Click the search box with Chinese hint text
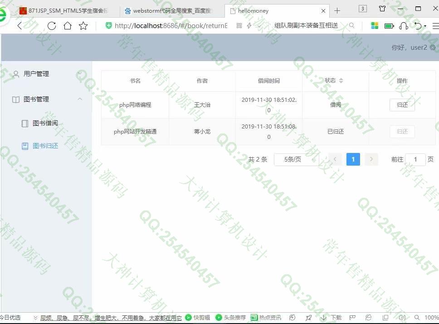Image resolution: width=439 pixels, height=324 pixels. tap(306, 26)
